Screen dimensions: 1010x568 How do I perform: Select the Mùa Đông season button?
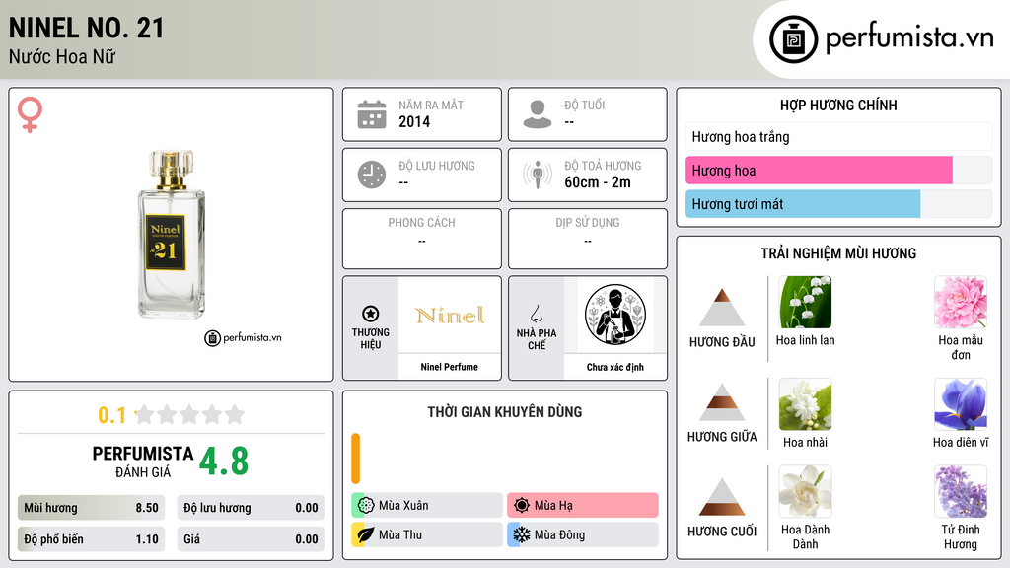(x=583, y=534)
